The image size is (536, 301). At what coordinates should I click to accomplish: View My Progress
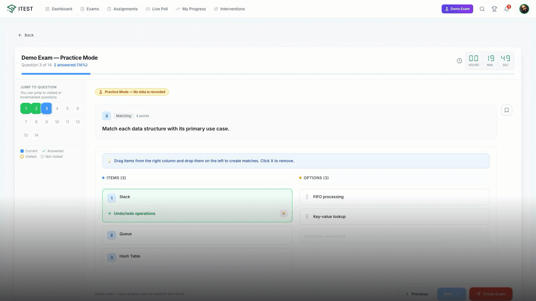pyautogui.click(x=191, y=9)
